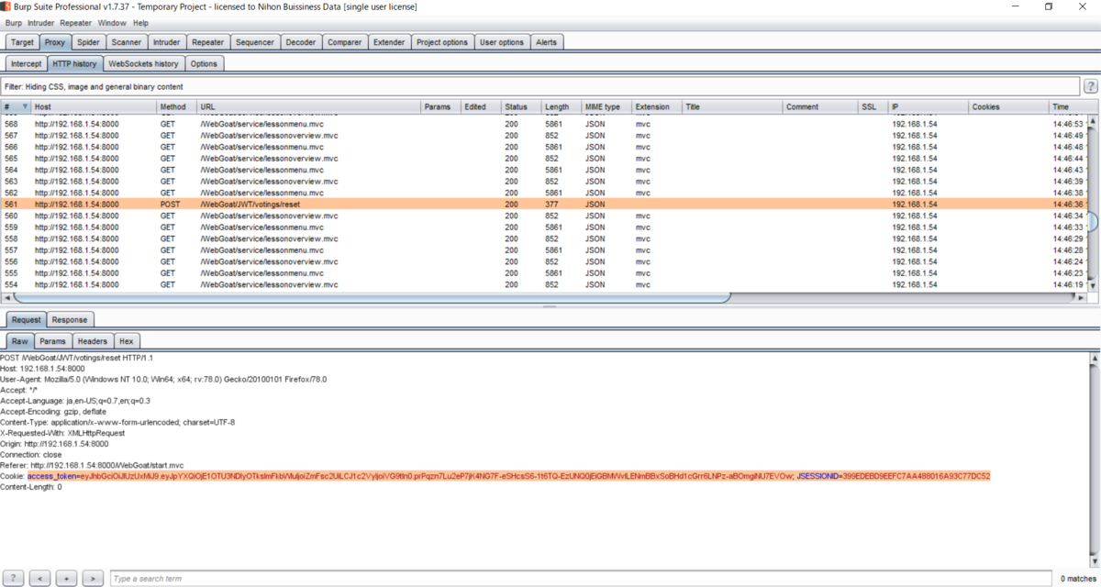Viewport: 1101px width, 587px height.
Task: Switch to the Headers view tab
Action: (93, 341)
